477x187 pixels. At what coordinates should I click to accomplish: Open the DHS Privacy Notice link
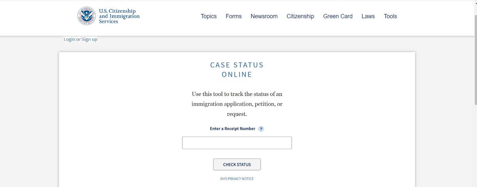pos(237,179)
